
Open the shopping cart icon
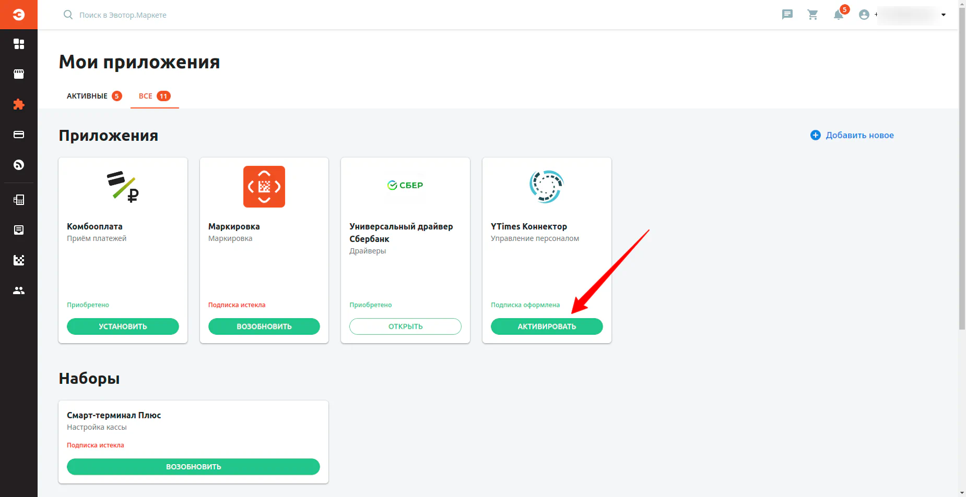coord(812,15)
